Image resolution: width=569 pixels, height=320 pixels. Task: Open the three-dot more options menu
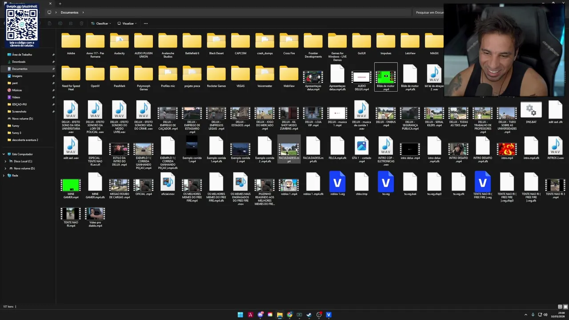[146, 24]
